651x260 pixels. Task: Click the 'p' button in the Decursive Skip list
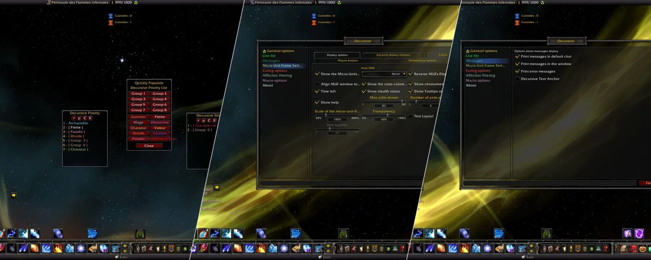(x=204, y=121)
